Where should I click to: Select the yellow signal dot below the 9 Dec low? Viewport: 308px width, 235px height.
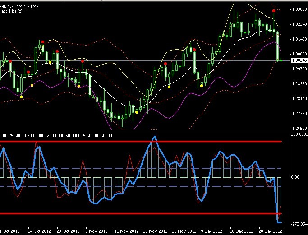202,85
